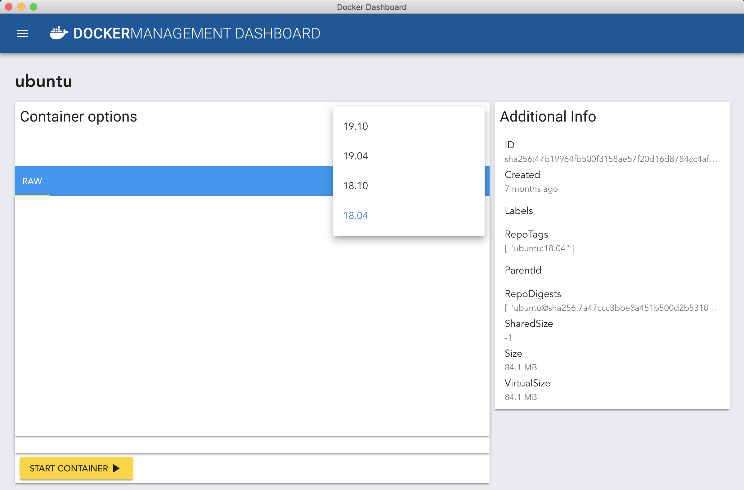Click the play arrow on Start Container
Screen dimensions: 744x490
point(116,468)
